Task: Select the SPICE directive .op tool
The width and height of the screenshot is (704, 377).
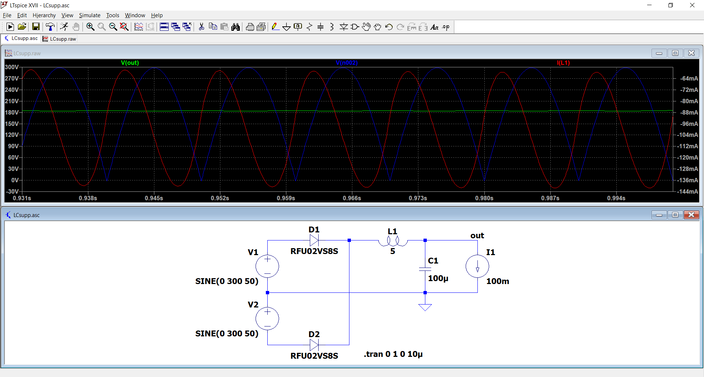Action: [446, 27]
